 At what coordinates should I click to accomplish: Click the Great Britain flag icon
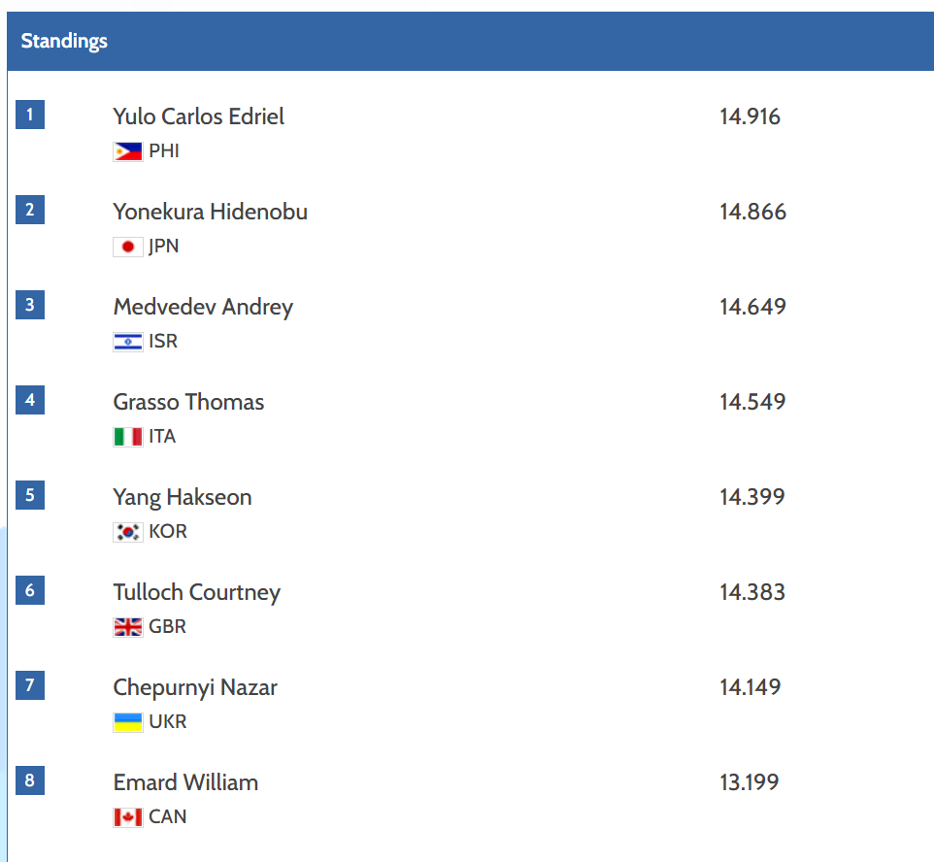coord(128,627)
